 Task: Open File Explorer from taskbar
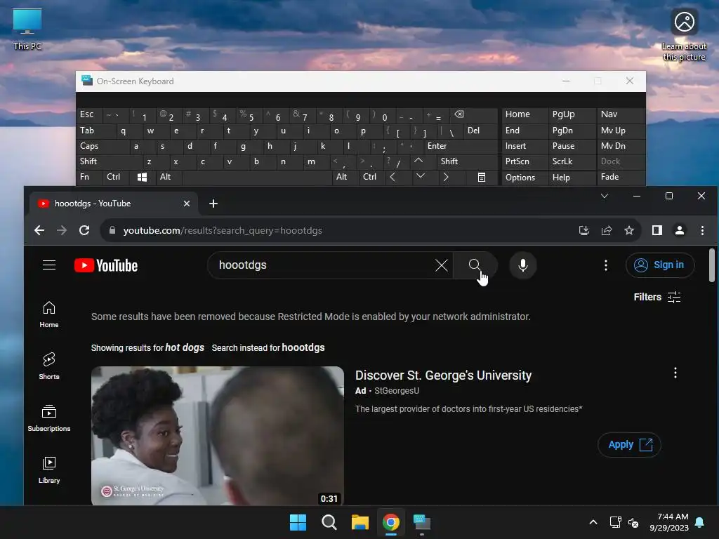pyautogui.click(x=360, y=522)
